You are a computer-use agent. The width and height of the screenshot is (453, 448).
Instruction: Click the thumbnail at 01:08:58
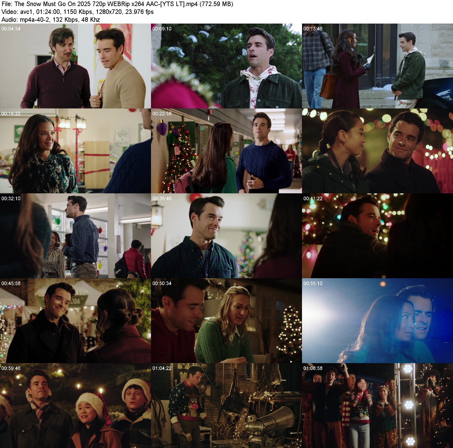click(377, 405)
